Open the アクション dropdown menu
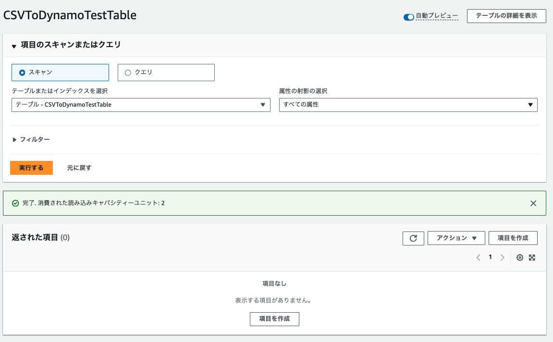Image resolution: width=553 pixels, height=342 pixels. click(x=456, y=238)
